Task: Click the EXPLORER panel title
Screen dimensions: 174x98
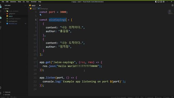Action: pos(7,5)
